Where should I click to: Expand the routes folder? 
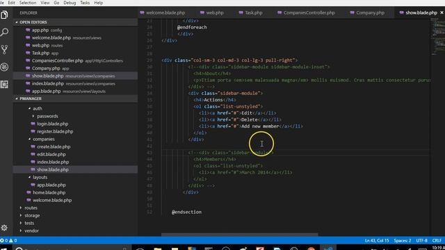76,208
